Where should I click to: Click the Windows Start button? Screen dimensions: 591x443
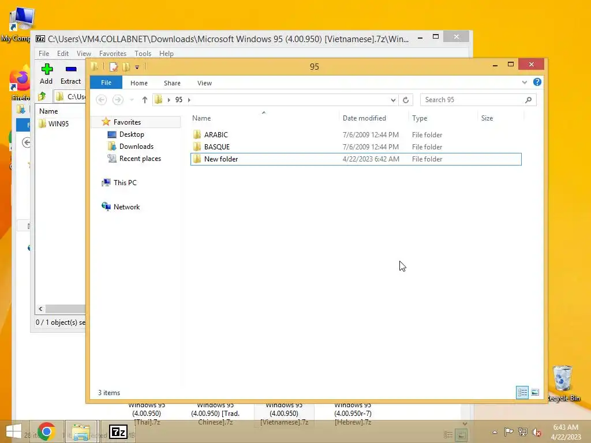pos(14,431)
